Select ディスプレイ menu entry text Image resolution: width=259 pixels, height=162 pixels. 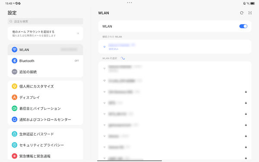coord(29,97)
